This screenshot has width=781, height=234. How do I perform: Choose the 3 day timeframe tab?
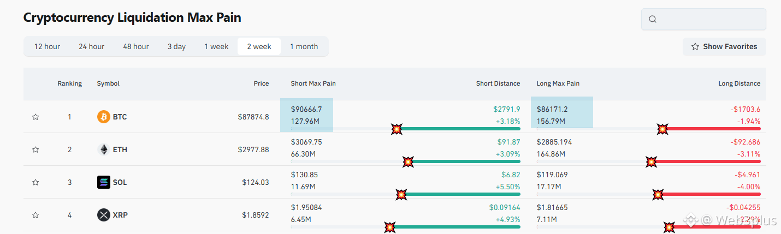coord(176,46)
